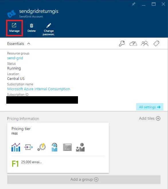Viewport: 168px width, 189px height.
Task: Open the users icon in Essentials bar
Action: tap(145, 44)
